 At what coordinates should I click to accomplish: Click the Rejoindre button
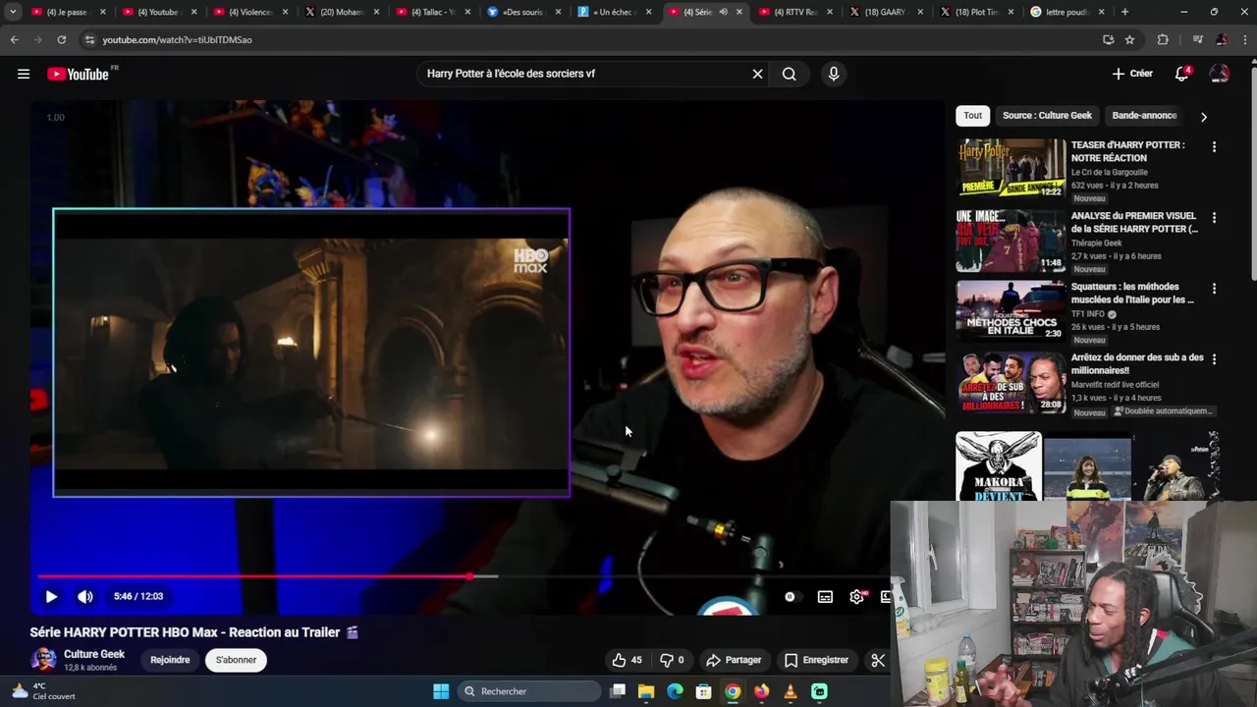170,660
